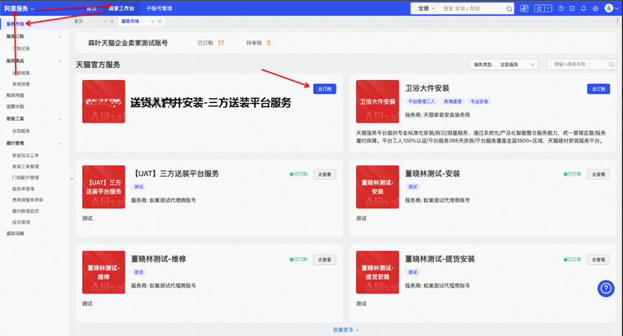This screenshot has height=336, width=623.
Task: Click the 【UAT】三方送装平台服务 red thumbnail
Action: (x=104, y=187)
